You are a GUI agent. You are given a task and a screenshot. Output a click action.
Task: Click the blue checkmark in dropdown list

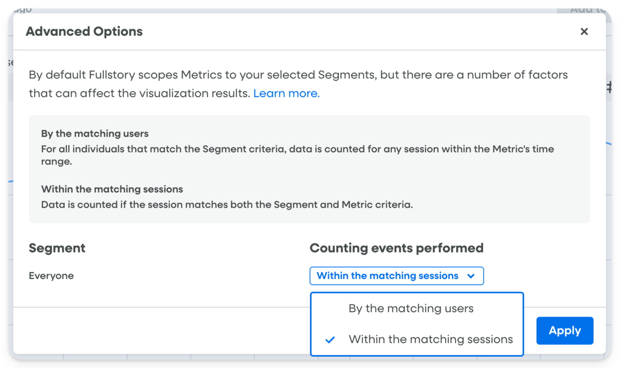pos(330,340)
